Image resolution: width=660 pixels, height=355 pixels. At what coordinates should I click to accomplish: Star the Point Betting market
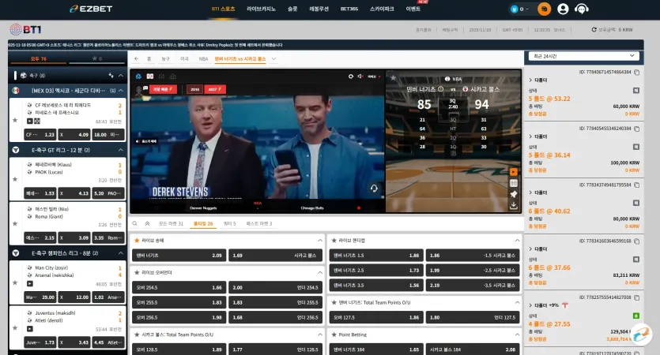click(334, 334)
